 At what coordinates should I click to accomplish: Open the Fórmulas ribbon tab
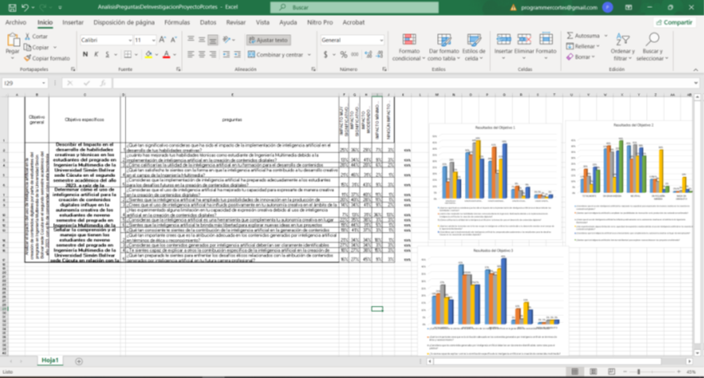pyautogui.click(x=176, y=23)
